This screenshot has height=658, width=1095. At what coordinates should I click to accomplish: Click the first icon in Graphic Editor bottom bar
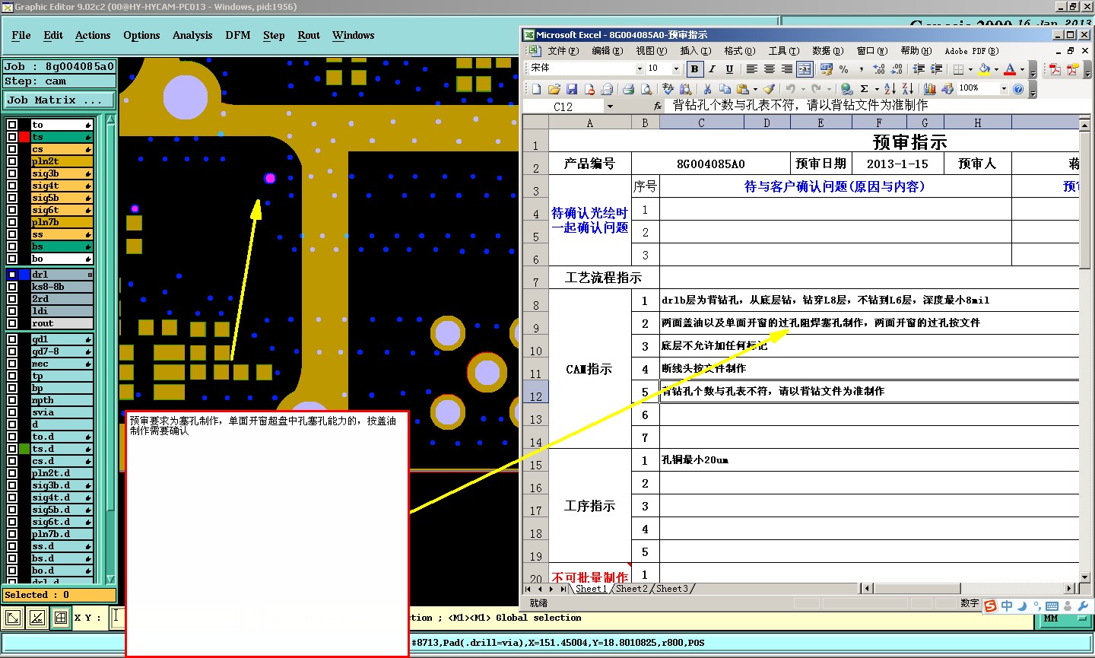[x=13, y=618]
